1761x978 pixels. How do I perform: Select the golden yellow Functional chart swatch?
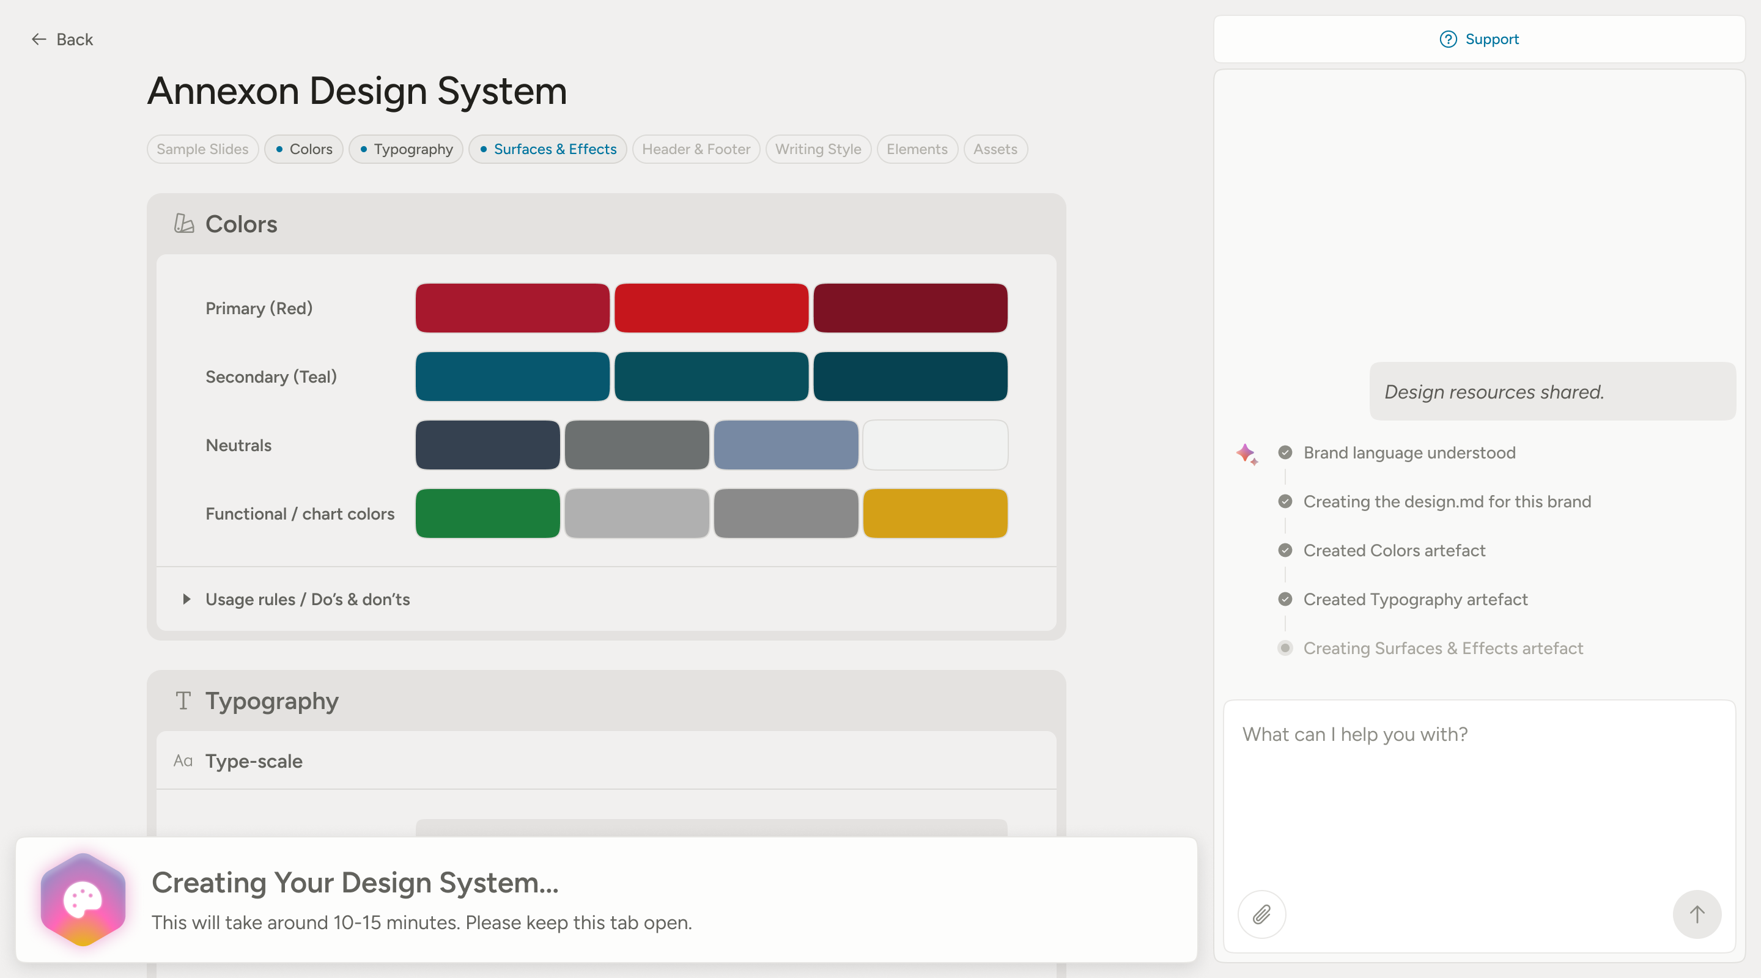pos(935,513)
